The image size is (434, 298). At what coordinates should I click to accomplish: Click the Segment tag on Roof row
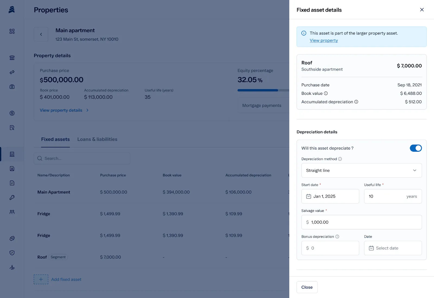click(58, 257)
